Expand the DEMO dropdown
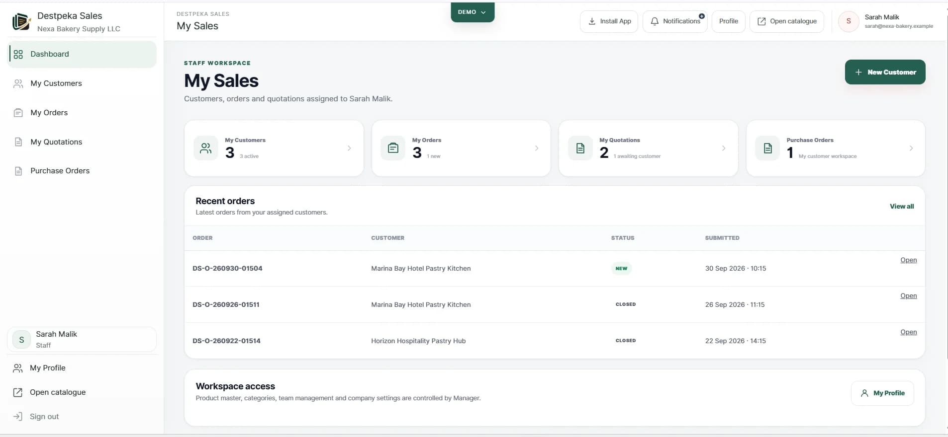This screenshot has width=948, height=437. point(473,12)
